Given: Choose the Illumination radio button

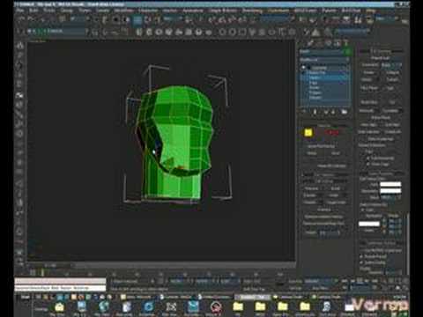Looking at the screenshot, I should pos(363,216).
